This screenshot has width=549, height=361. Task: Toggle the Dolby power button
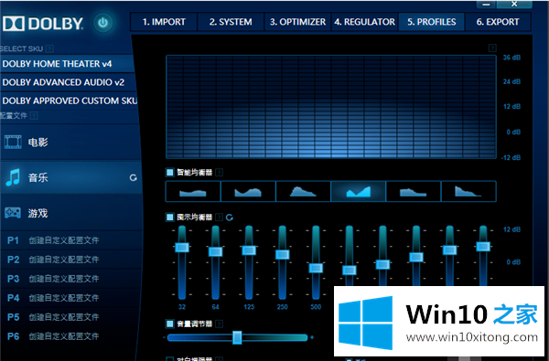(102, 23)
